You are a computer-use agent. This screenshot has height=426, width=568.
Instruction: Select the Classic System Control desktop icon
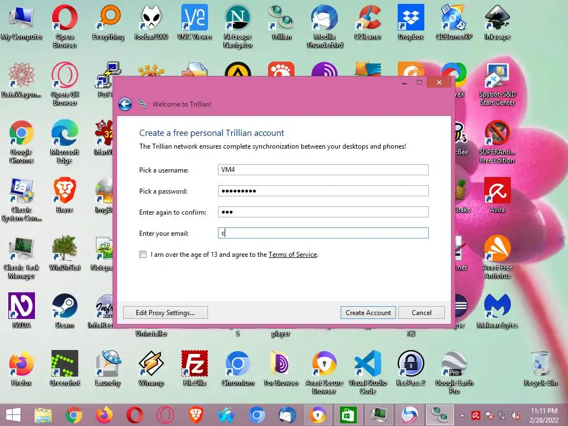point(22,199)
